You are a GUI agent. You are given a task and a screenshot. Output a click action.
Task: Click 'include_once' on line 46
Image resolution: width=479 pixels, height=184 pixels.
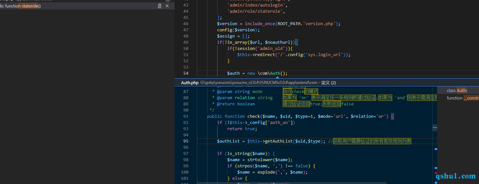tap(260, 23)
